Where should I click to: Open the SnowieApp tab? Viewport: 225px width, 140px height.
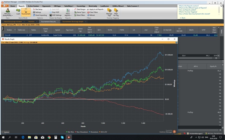81,6
